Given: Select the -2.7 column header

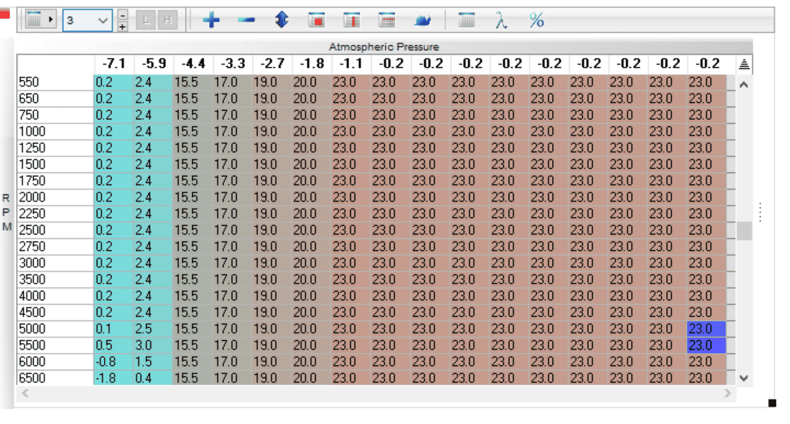Looking at the screenshot, I should [x=272, y=64].
